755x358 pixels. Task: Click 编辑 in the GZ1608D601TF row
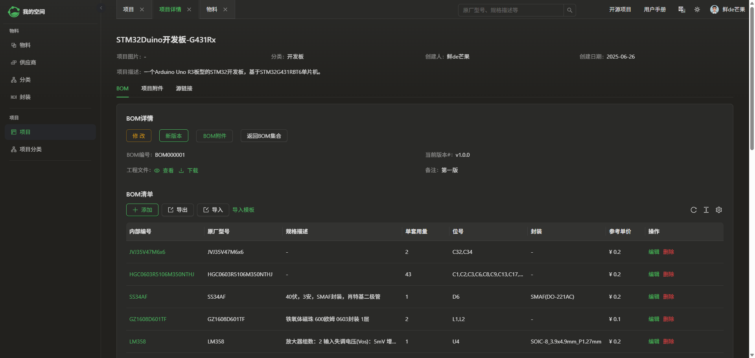654,319
